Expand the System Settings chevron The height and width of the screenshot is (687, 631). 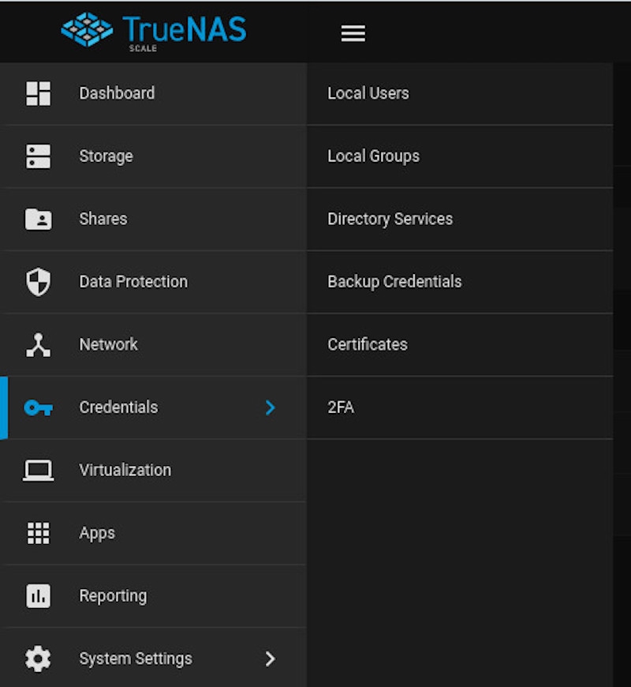pyautogui.click(x=270, y=659)
